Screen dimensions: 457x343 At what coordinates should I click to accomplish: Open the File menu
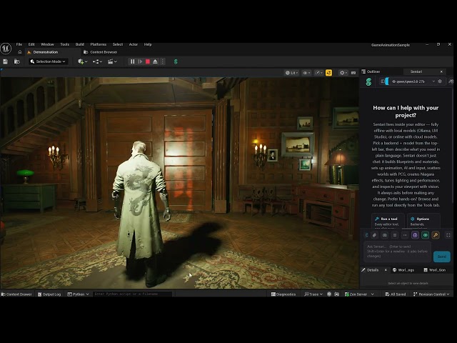pyautogui.click(x=19, y=44)
